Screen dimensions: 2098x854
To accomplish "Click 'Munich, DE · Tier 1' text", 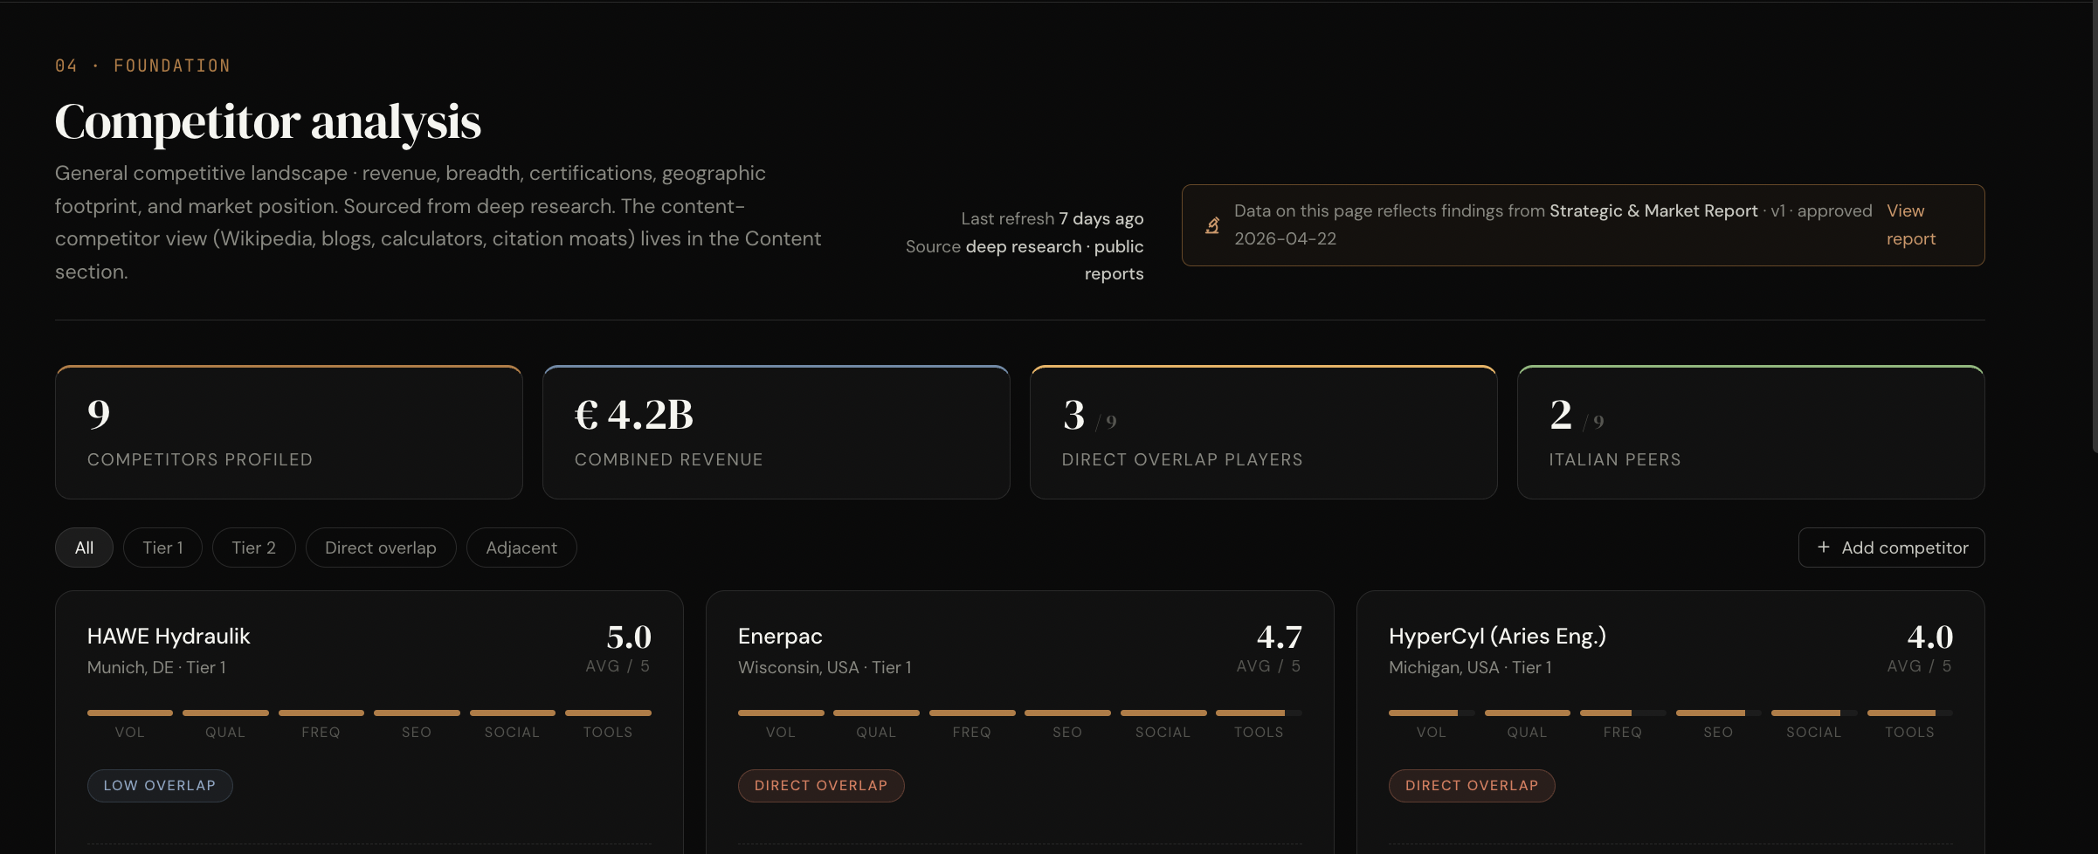I will coord(156,668).
